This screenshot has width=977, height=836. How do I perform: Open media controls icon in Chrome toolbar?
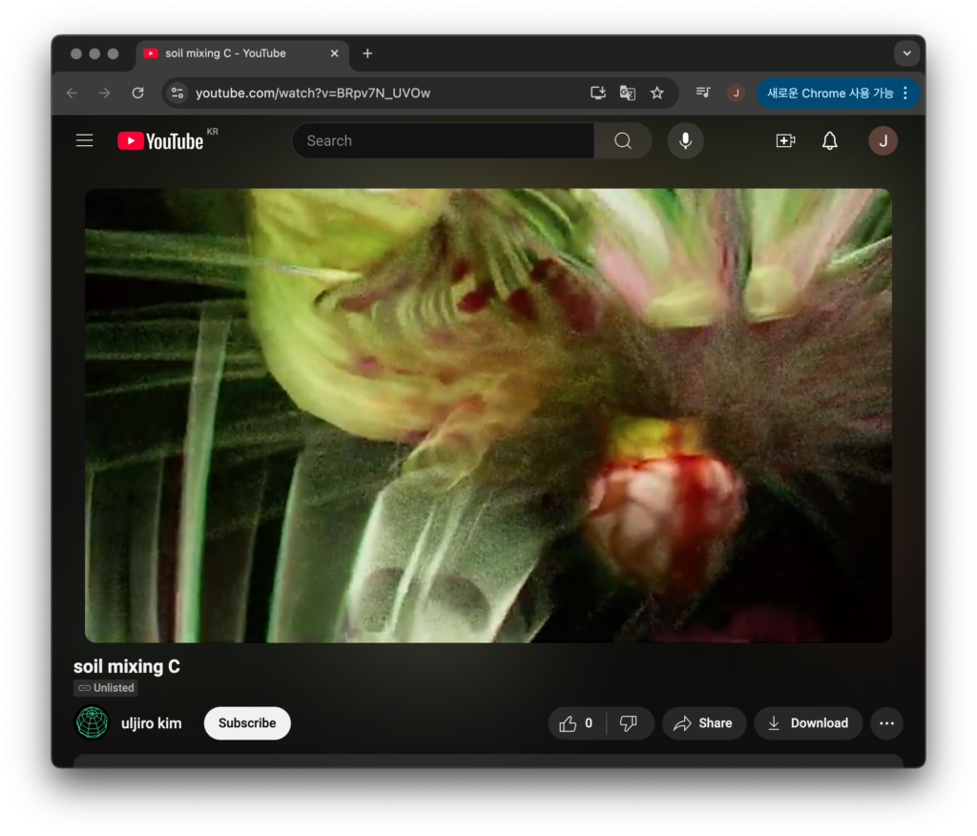[703, 93]
